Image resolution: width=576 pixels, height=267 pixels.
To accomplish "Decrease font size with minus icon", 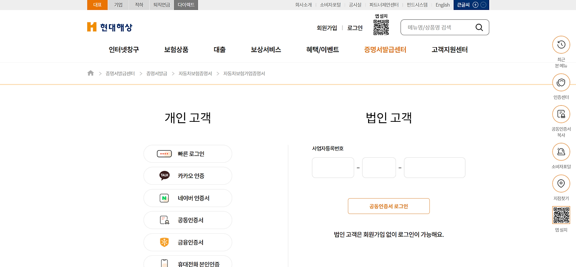I will point(483,5).
